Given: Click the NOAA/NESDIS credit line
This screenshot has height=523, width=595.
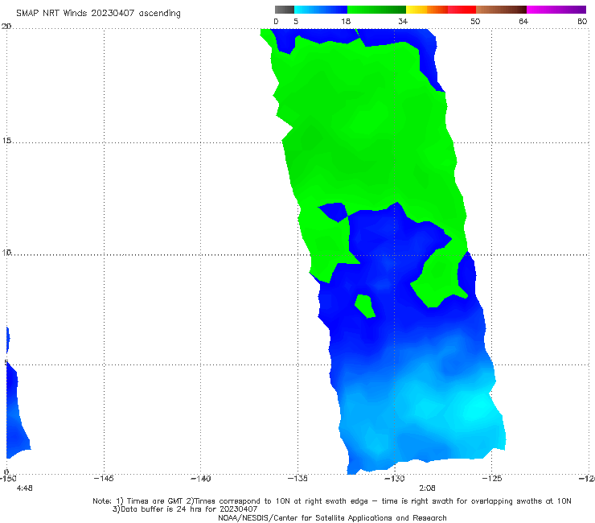Looking at the screenshot, I should pos(332,518).
